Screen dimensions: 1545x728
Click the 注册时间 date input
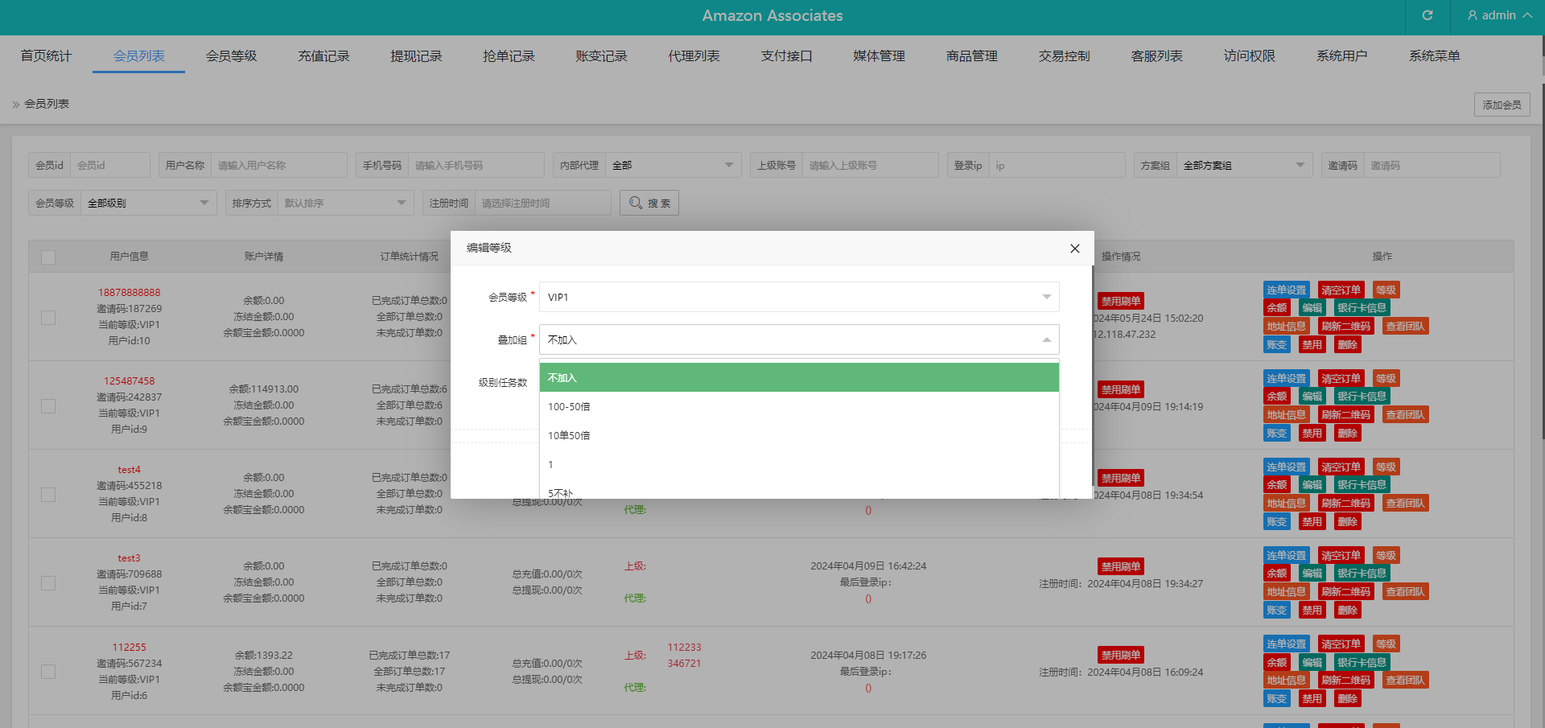pos(542,204)
